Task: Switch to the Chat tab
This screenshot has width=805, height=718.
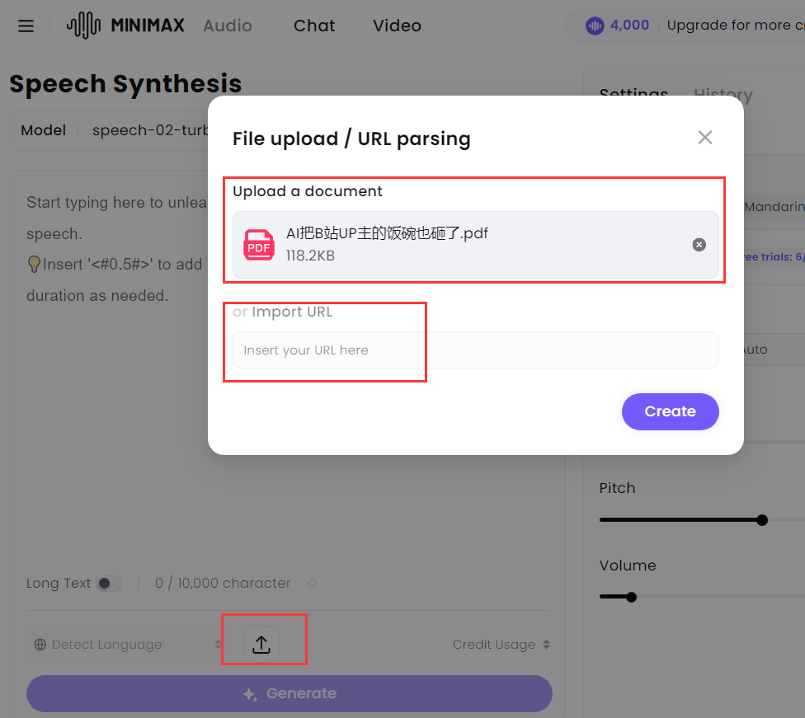Action: [314, 26]
